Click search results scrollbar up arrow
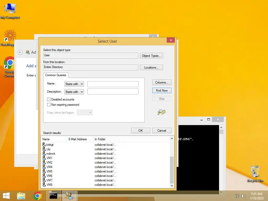Screen dimensions: 268x201 pyautogui.click(x=172, y=138)
